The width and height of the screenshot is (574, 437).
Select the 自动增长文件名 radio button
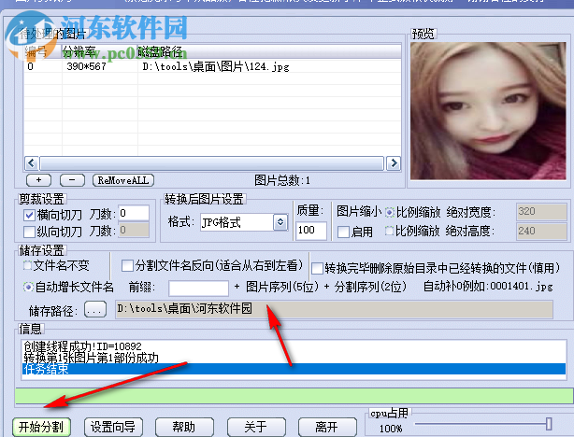pyautogui.click(x=28, y=287)
